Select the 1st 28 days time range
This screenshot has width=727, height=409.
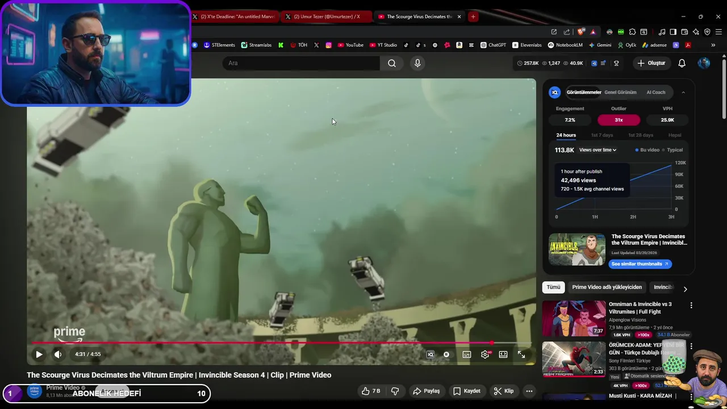click(x=641, y=135)
